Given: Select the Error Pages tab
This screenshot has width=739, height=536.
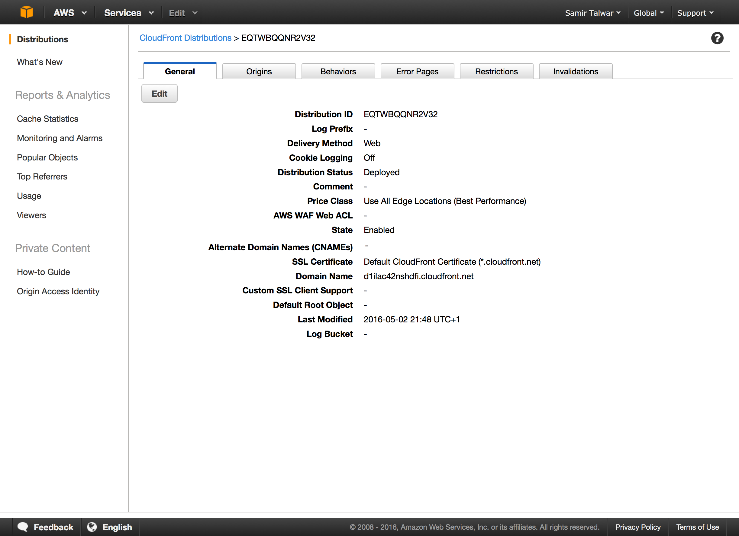Looking at the screenshot, I should 417,71.
